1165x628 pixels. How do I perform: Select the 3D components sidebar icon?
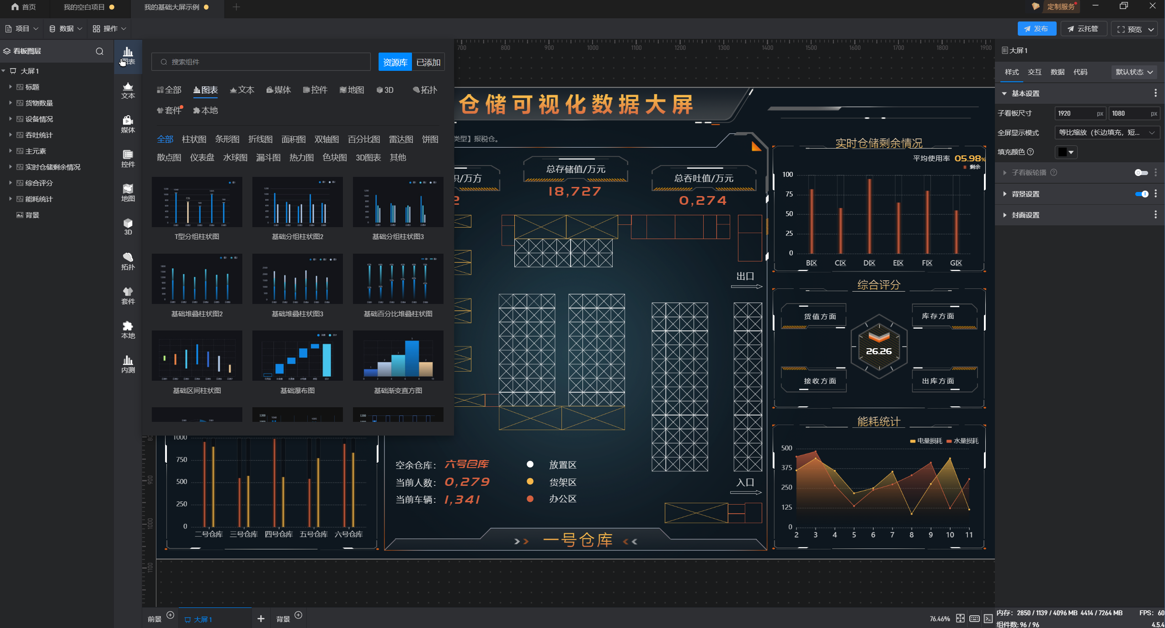coord(128,227)
